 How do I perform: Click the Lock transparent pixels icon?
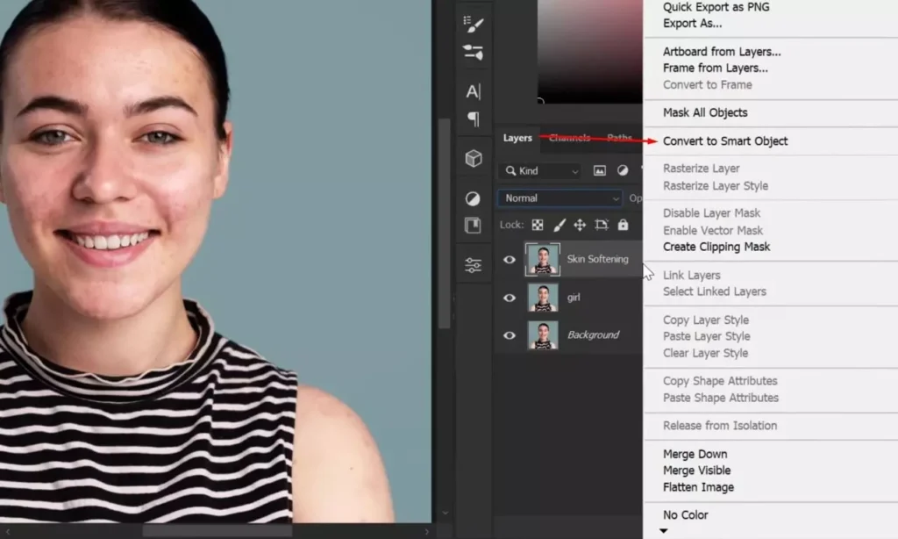537,225
